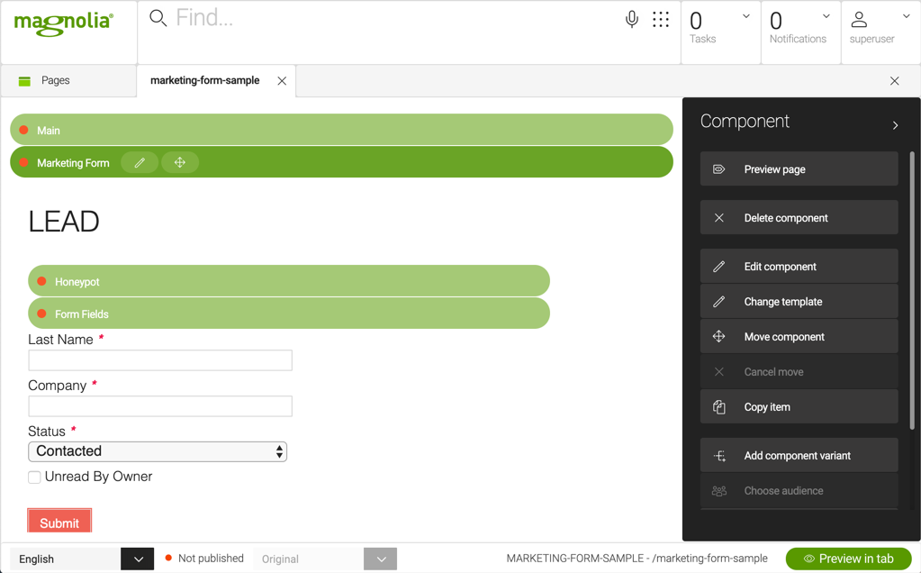Click the search magnifier icon
This screenshot has width=921, height=573.
[158, 18]
